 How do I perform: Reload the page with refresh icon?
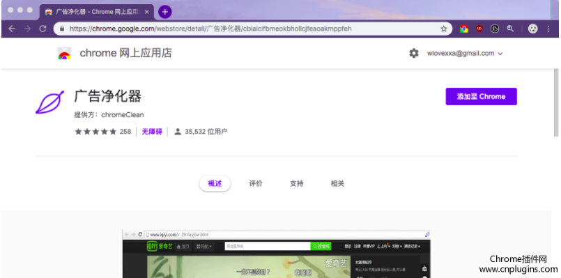click(43, 29)
